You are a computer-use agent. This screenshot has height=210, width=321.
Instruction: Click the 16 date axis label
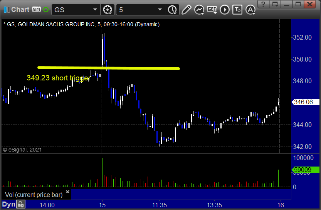[281, 205]
